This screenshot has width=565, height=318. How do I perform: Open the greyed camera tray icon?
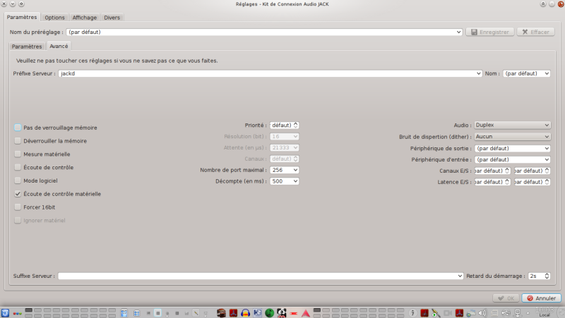pos(448,313)
